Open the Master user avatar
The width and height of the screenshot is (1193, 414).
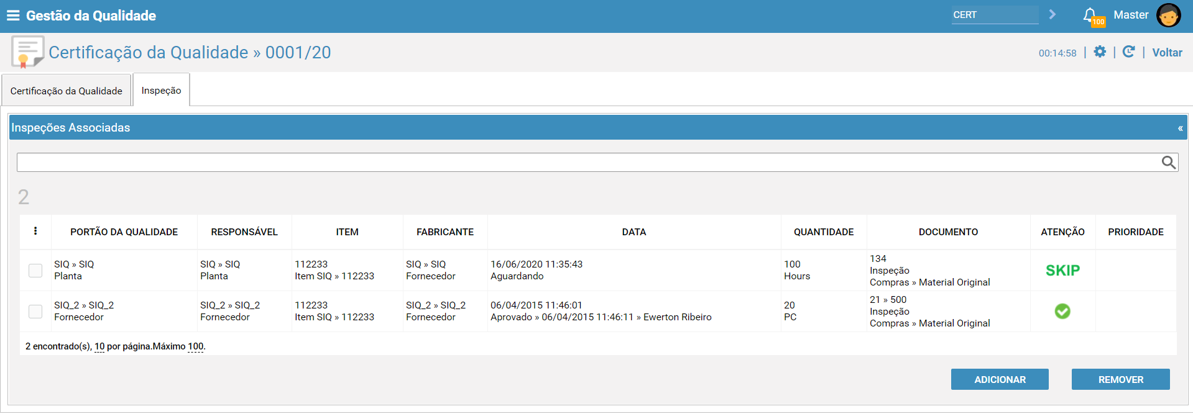[x=1168, y=16]
